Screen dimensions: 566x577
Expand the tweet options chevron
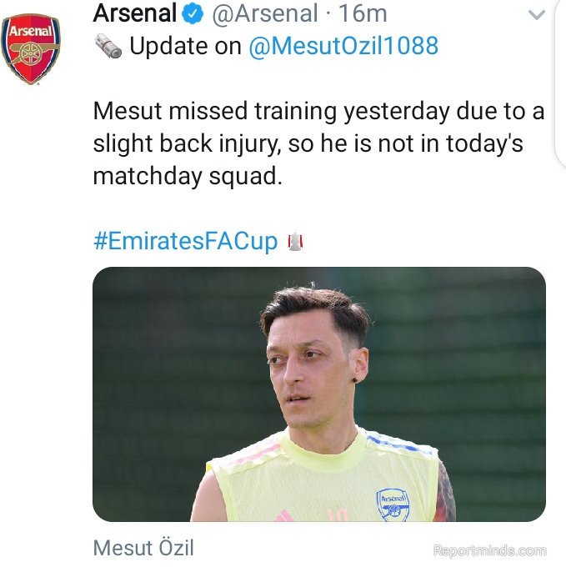(538, 14)
